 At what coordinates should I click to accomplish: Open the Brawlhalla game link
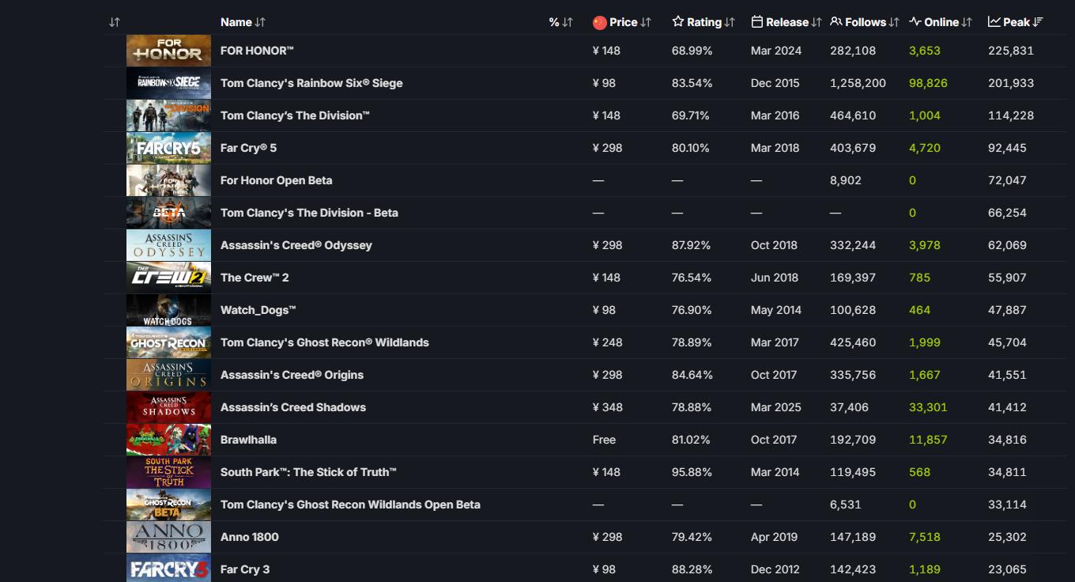pos(248,440)
